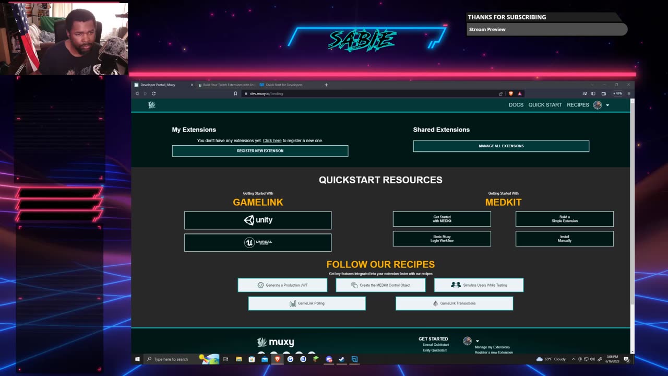668x376 pixels.
Task: Follow the Unity Quickstart footer link
Action: [435, 350]
